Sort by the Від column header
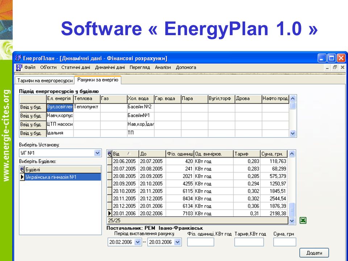The image size is (348, 261). (x=125, y=154)
